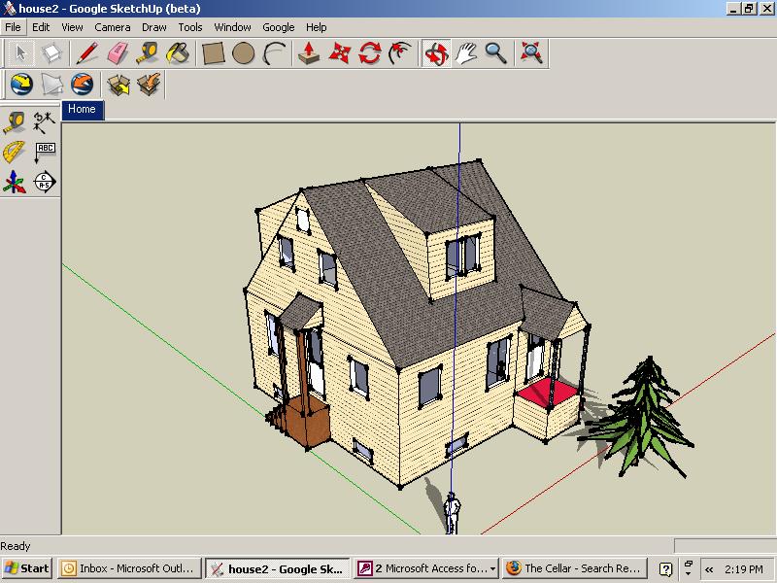Image resolution: width=777 pixels, height=583 pixels.
Task: Select the Move tool
Action: (x=339, y=53)
